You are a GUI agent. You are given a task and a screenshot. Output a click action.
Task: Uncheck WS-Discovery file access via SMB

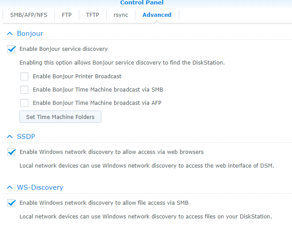[12, 203]
